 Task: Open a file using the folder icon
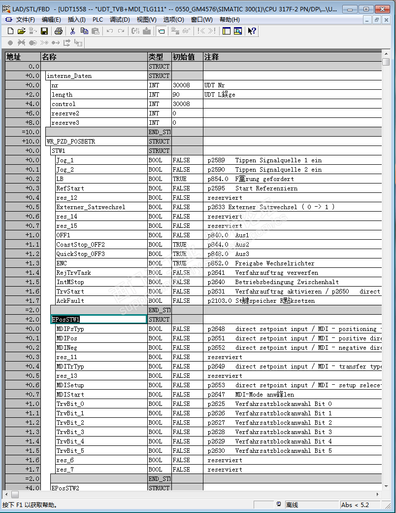[x=22, y=31]
